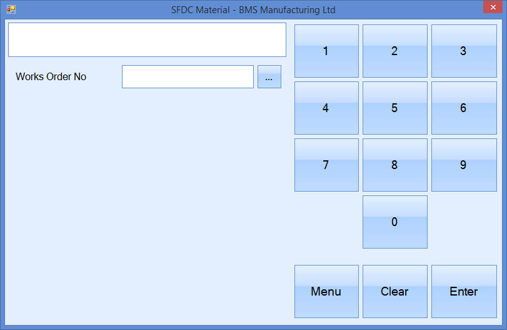This screenshot has width=507, height=330.
Task: Hit the number 4 keypad button
Action: [326, 108]
